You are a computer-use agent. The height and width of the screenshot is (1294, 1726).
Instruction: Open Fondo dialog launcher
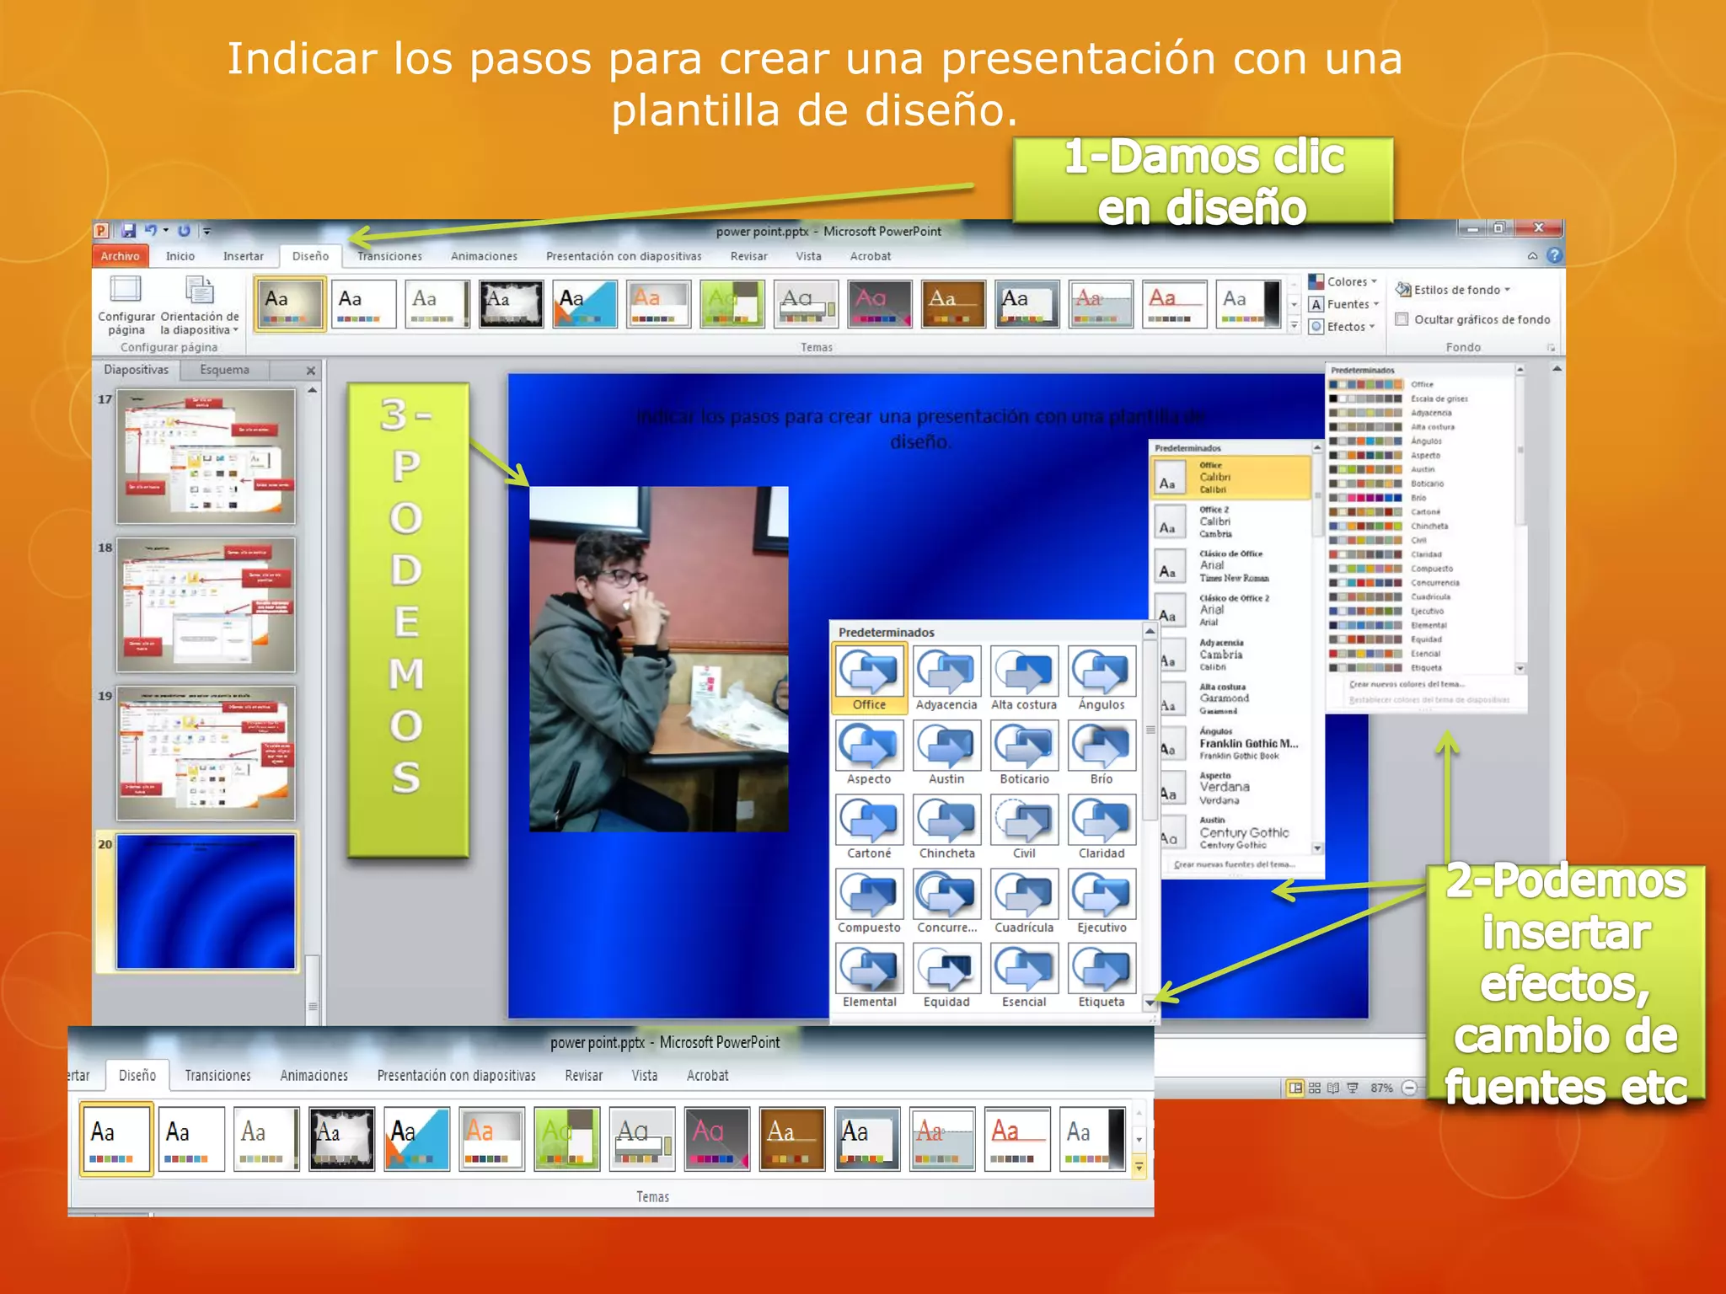tap(1551, 347)
